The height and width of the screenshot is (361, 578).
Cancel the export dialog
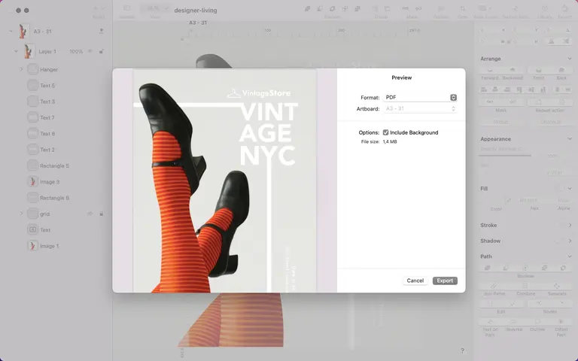415,281
